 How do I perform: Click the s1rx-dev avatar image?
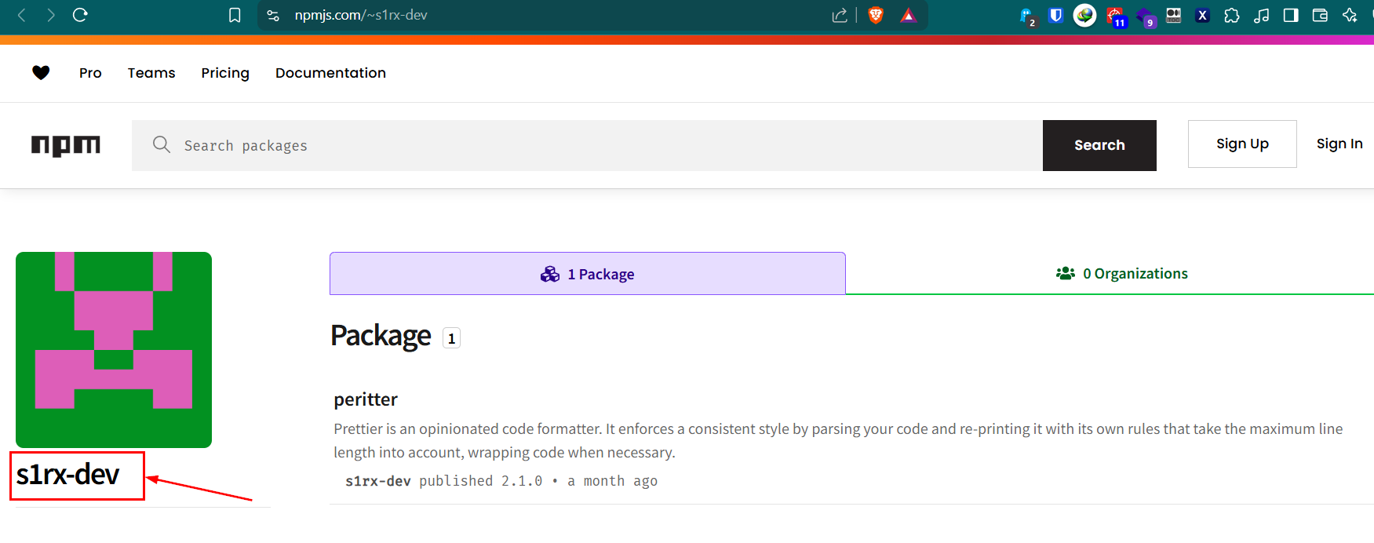click(x=114, y=350)
